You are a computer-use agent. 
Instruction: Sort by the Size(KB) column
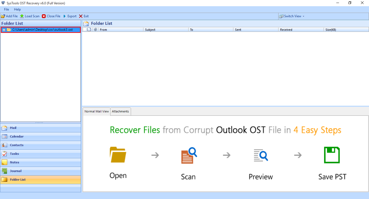tap(346, 30)
